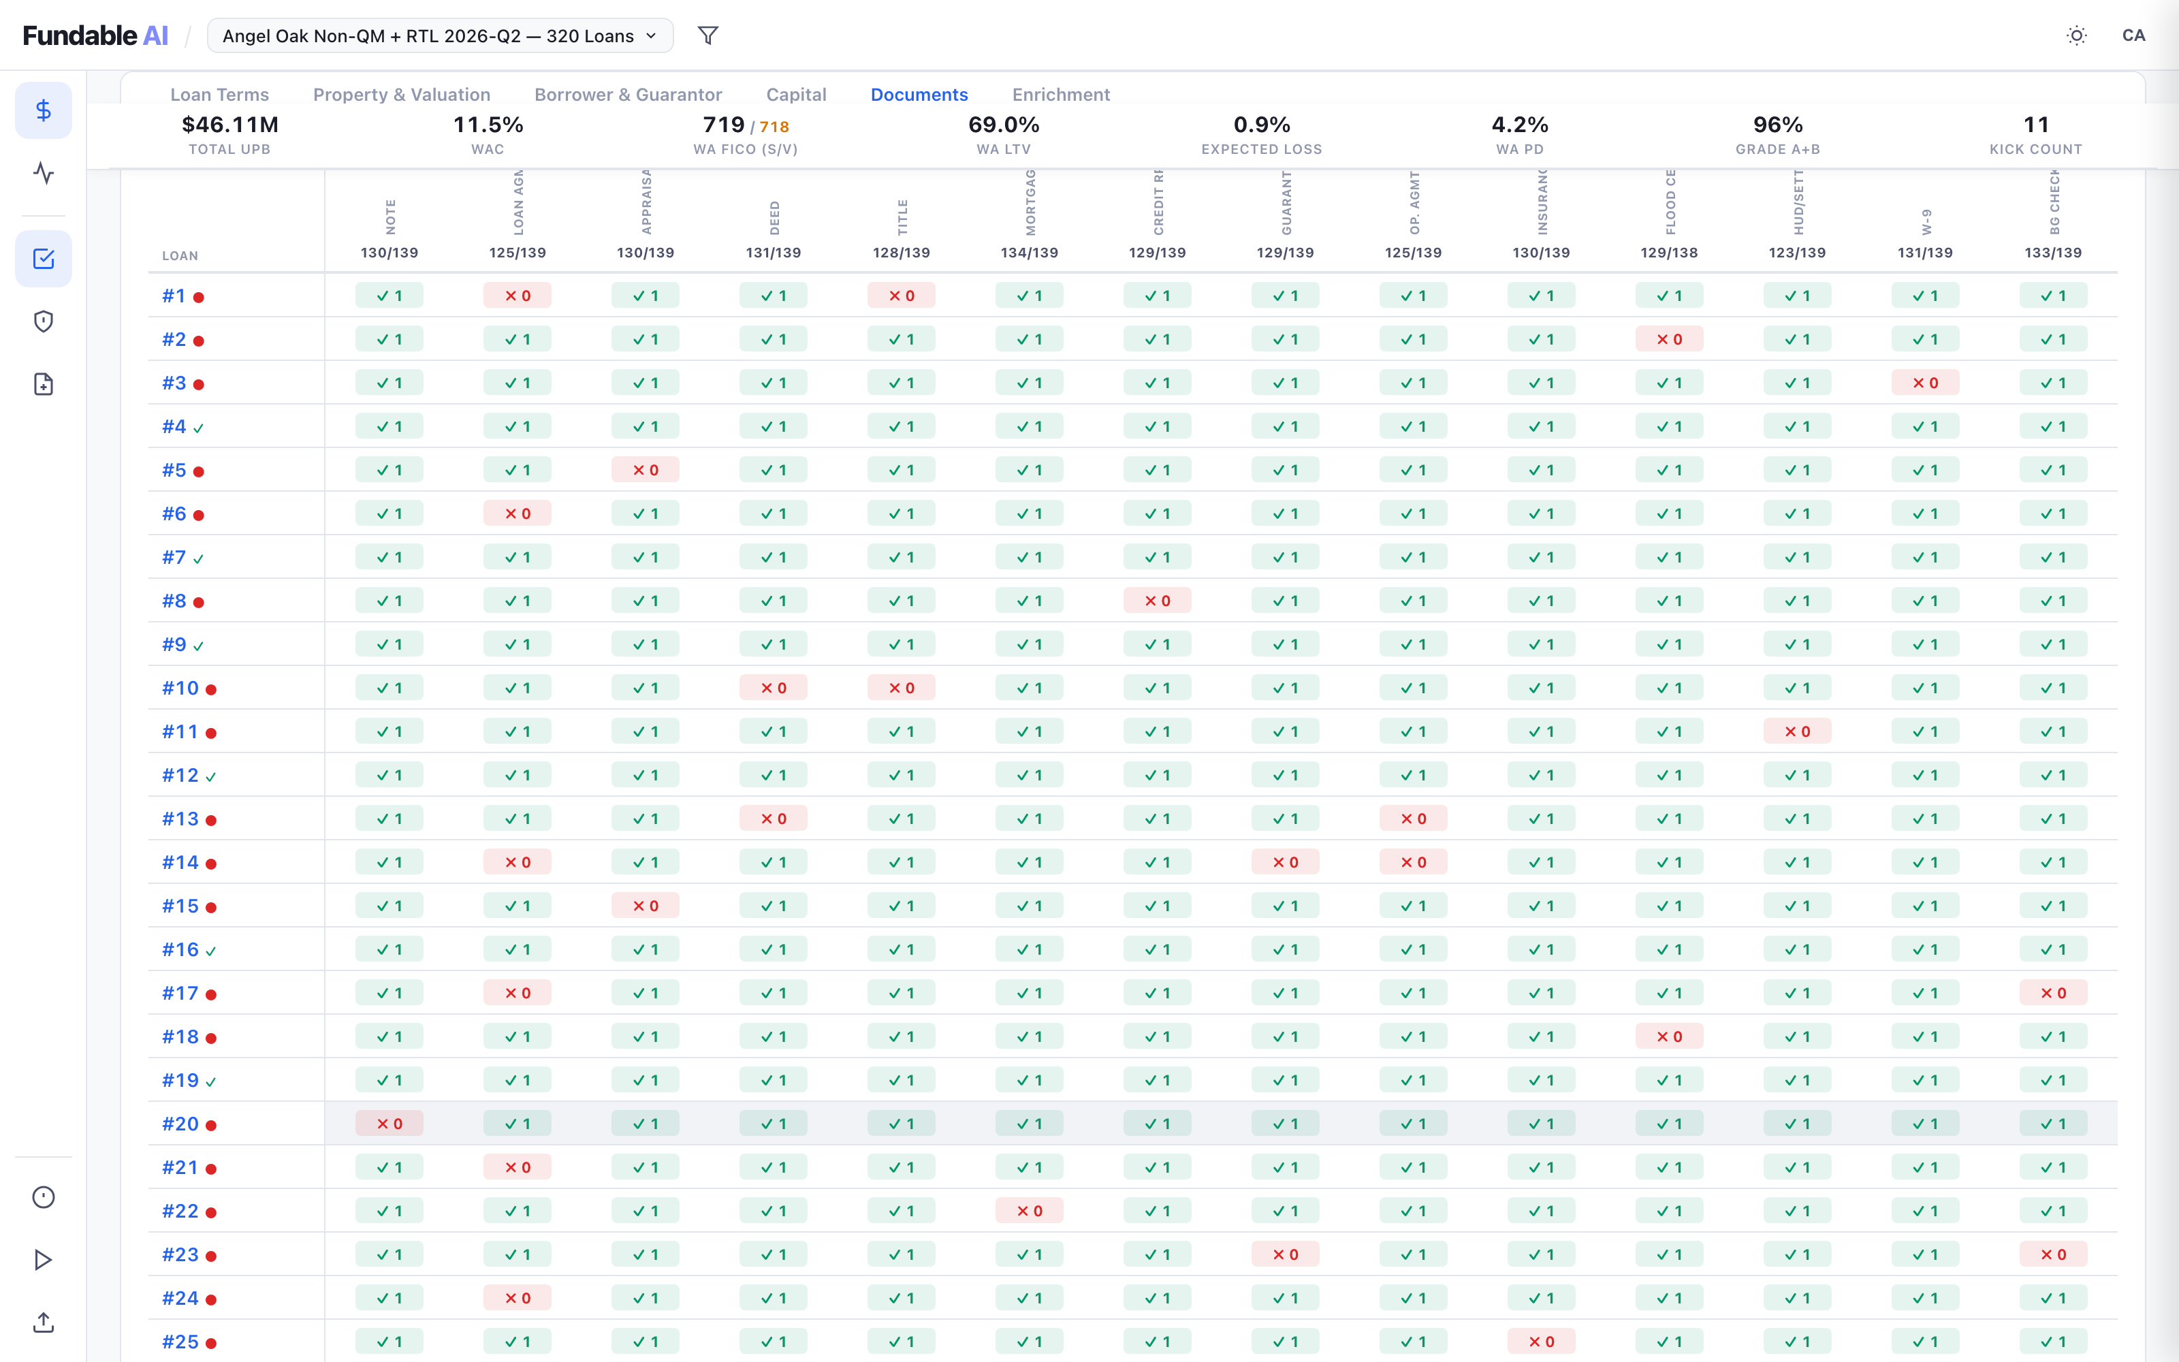
Task: Open loan #20 link
Action: 180,1124
